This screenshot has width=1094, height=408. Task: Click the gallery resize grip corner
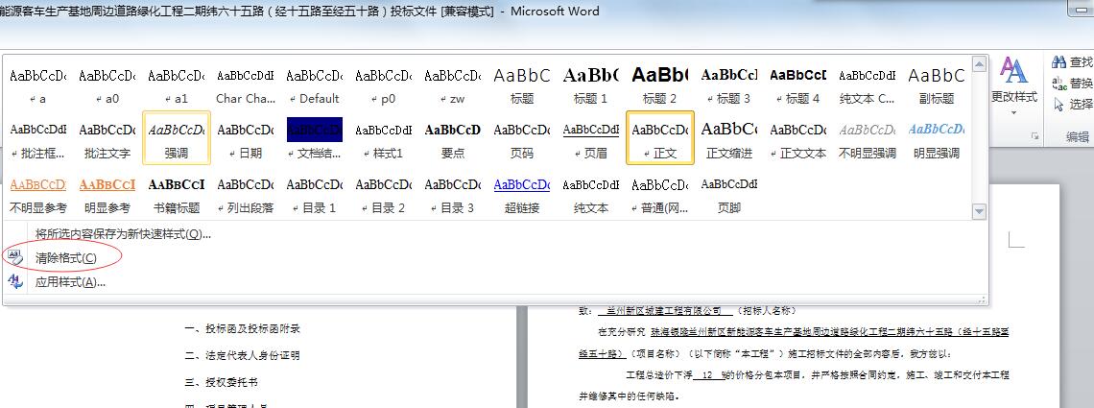[x=983, y=300]
